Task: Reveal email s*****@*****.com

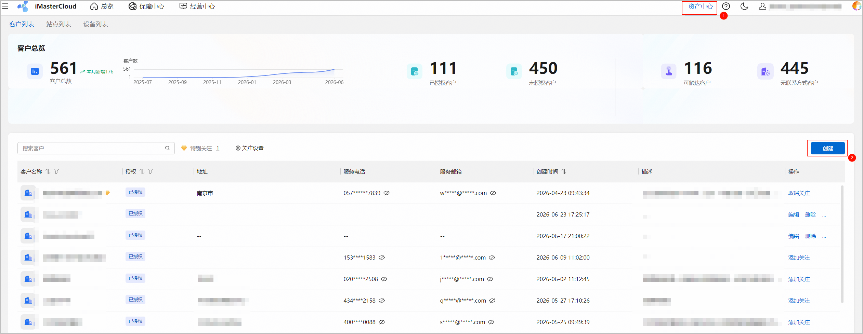Action: pyautogui.click(x=491, y=322)
